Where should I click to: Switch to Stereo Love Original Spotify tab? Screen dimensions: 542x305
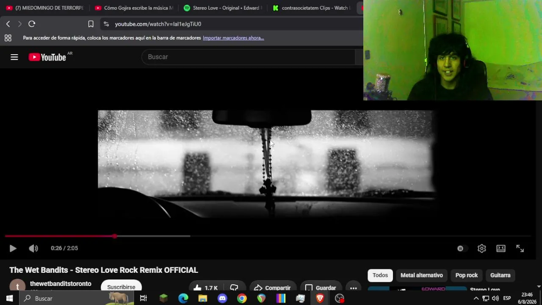[x=223, y=8]
